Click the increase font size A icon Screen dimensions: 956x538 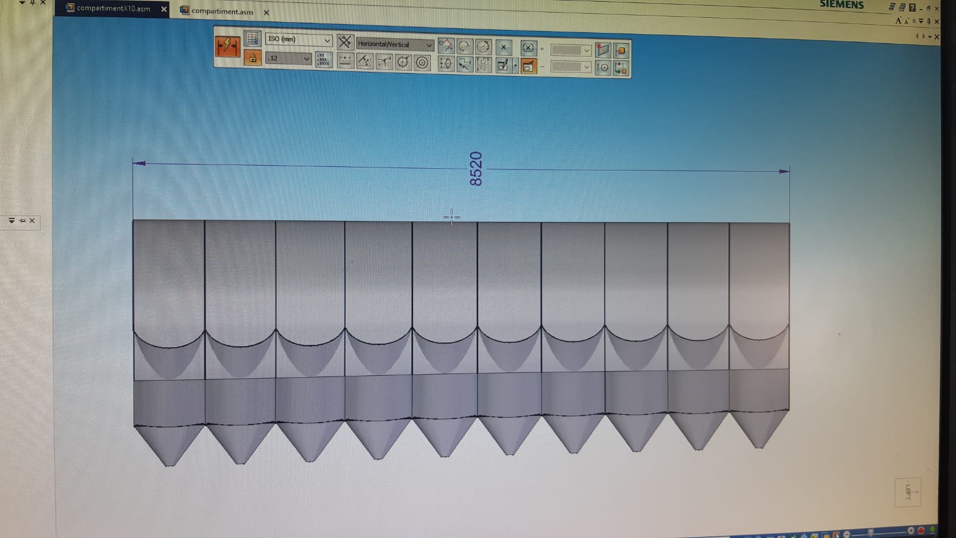[x=898, y=20]
